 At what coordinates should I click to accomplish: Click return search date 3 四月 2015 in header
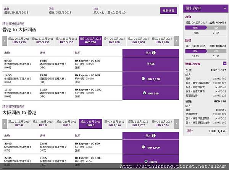point(60,13)
